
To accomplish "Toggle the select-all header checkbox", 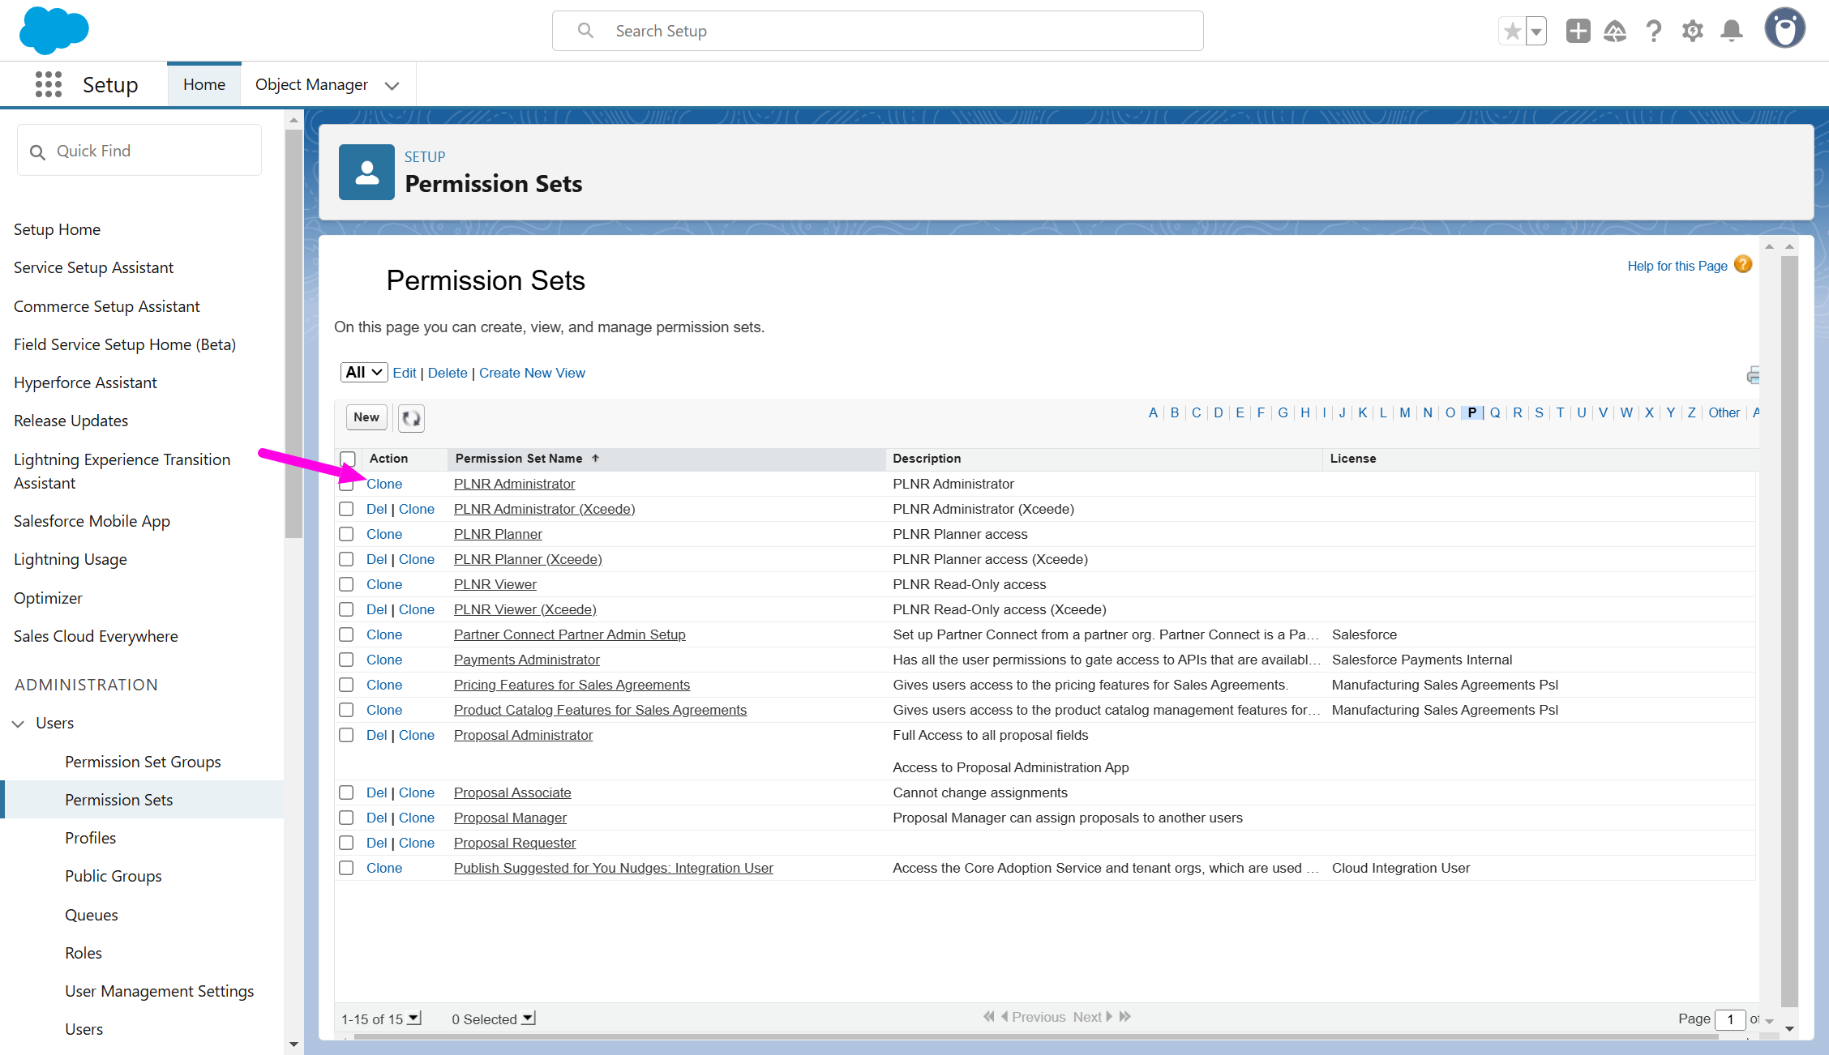I will click(x=348, y=459).
